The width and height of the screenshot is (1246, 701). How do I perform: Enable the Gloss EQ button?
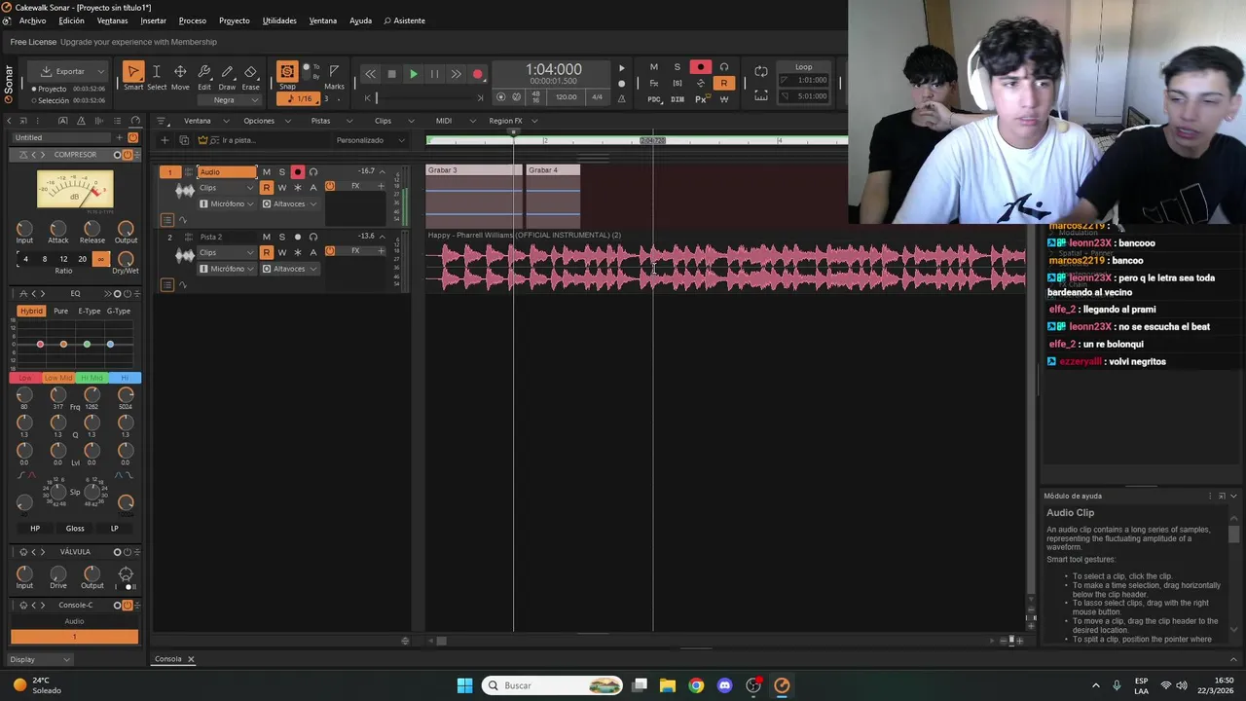click(x=75, y=529)
